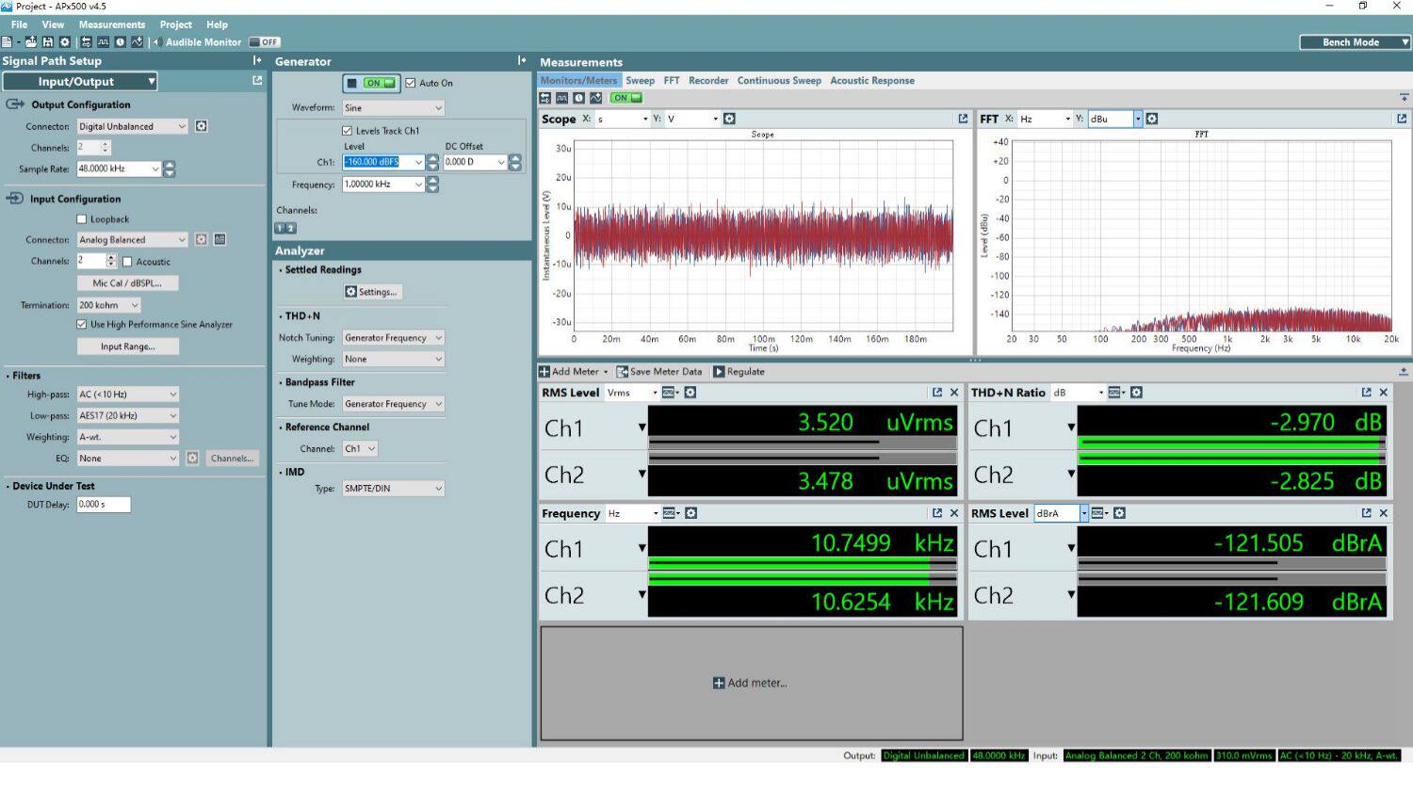Pop out the FFT graph window
This screenshot has width=1413, height=790.
[x=1402, y=119]
